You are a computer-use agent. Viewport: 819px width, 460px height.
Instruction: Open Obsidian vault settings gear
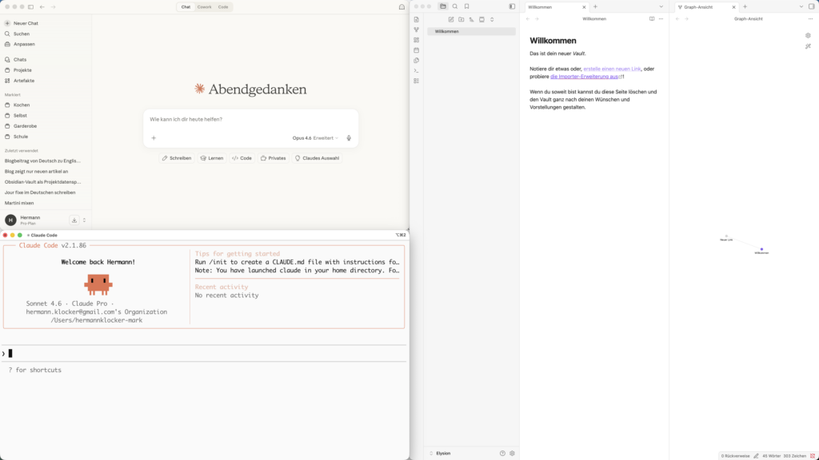(512, 453)
